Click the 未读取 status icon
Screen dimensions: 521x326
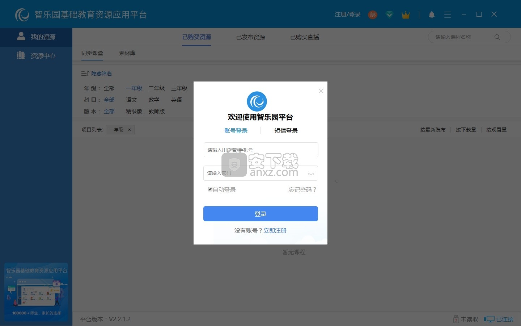click(x=456, y=319)
